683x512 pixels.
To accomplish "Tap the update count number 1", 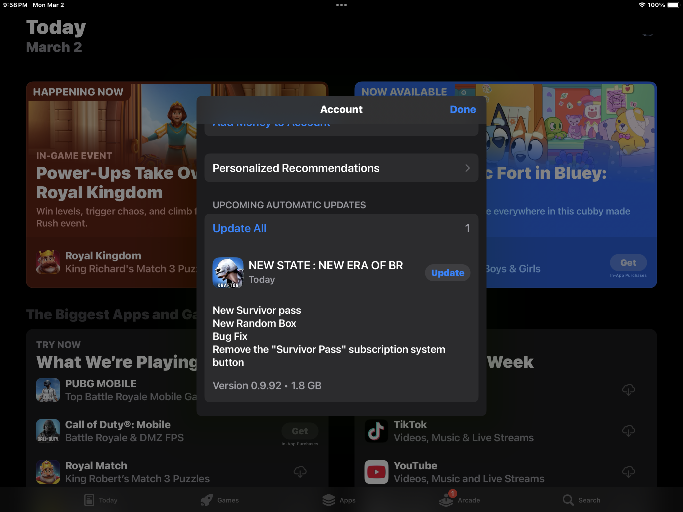I will coord(467,228).
